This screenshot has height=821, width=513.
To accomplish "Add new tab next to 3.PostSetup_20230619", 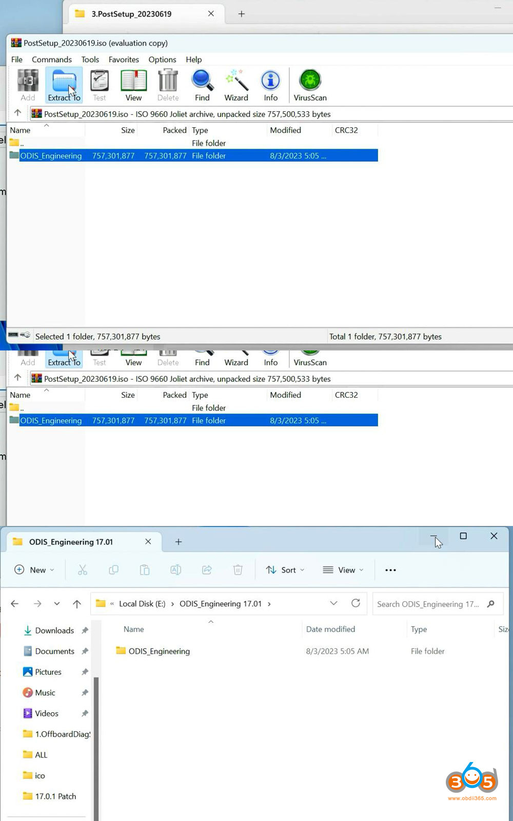I will pyautogui.click(x=242, y=14).
